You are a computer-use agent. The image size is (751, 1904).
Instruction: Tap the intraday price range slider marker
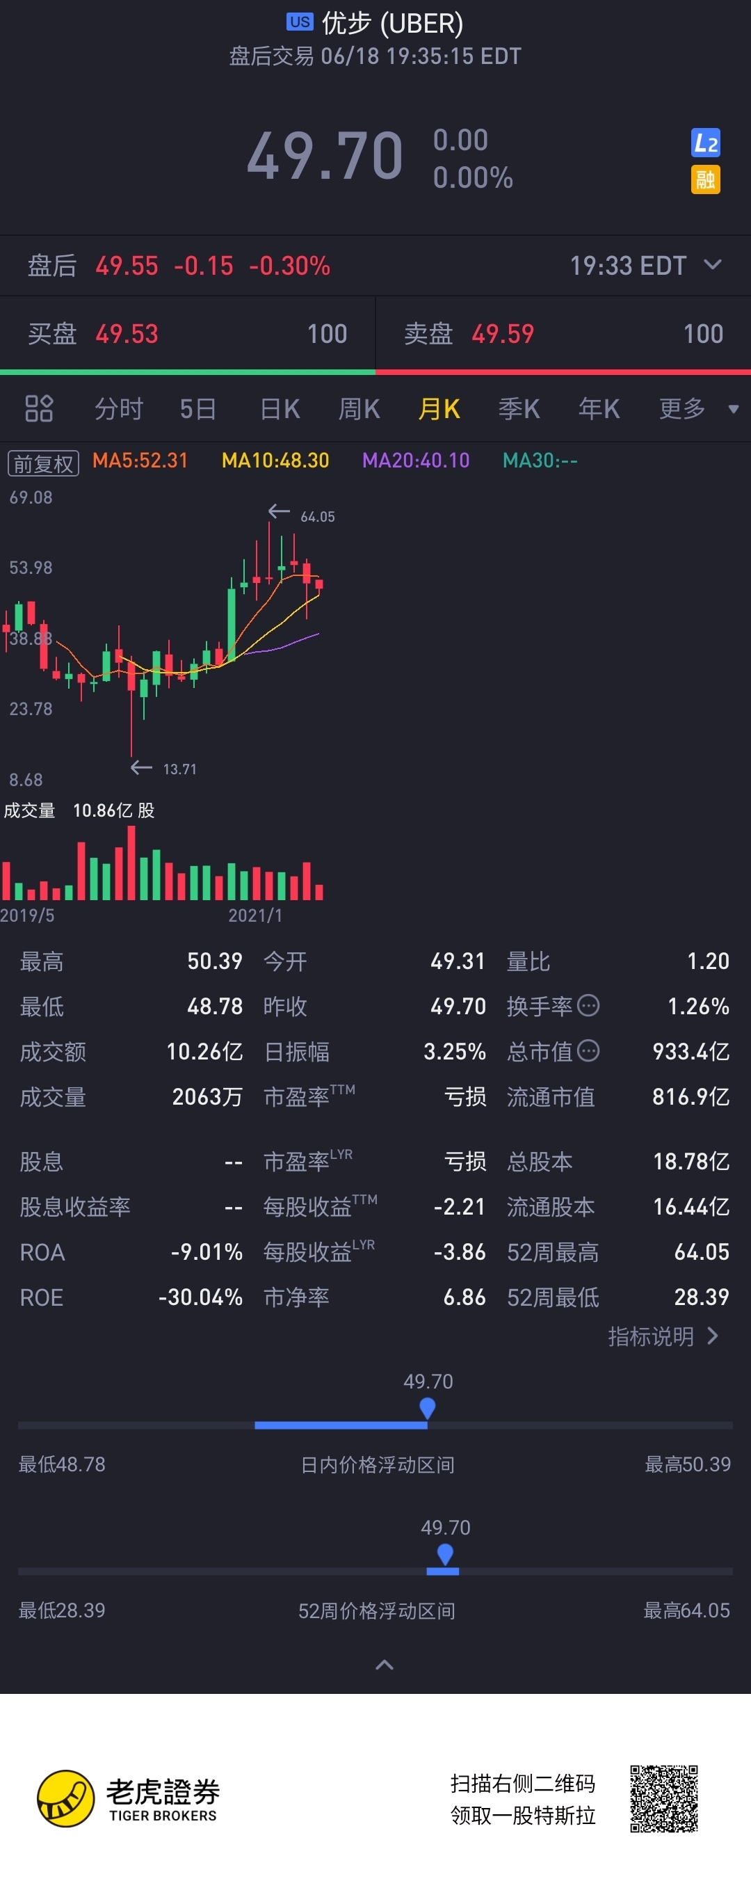click(x=427, y=1409)
